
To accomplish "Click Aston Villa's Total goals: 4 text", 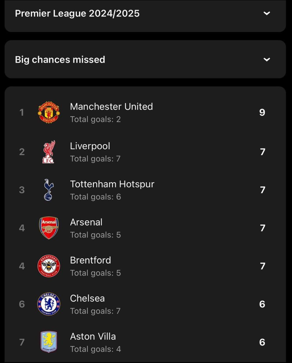I will [x=96, y=349].
